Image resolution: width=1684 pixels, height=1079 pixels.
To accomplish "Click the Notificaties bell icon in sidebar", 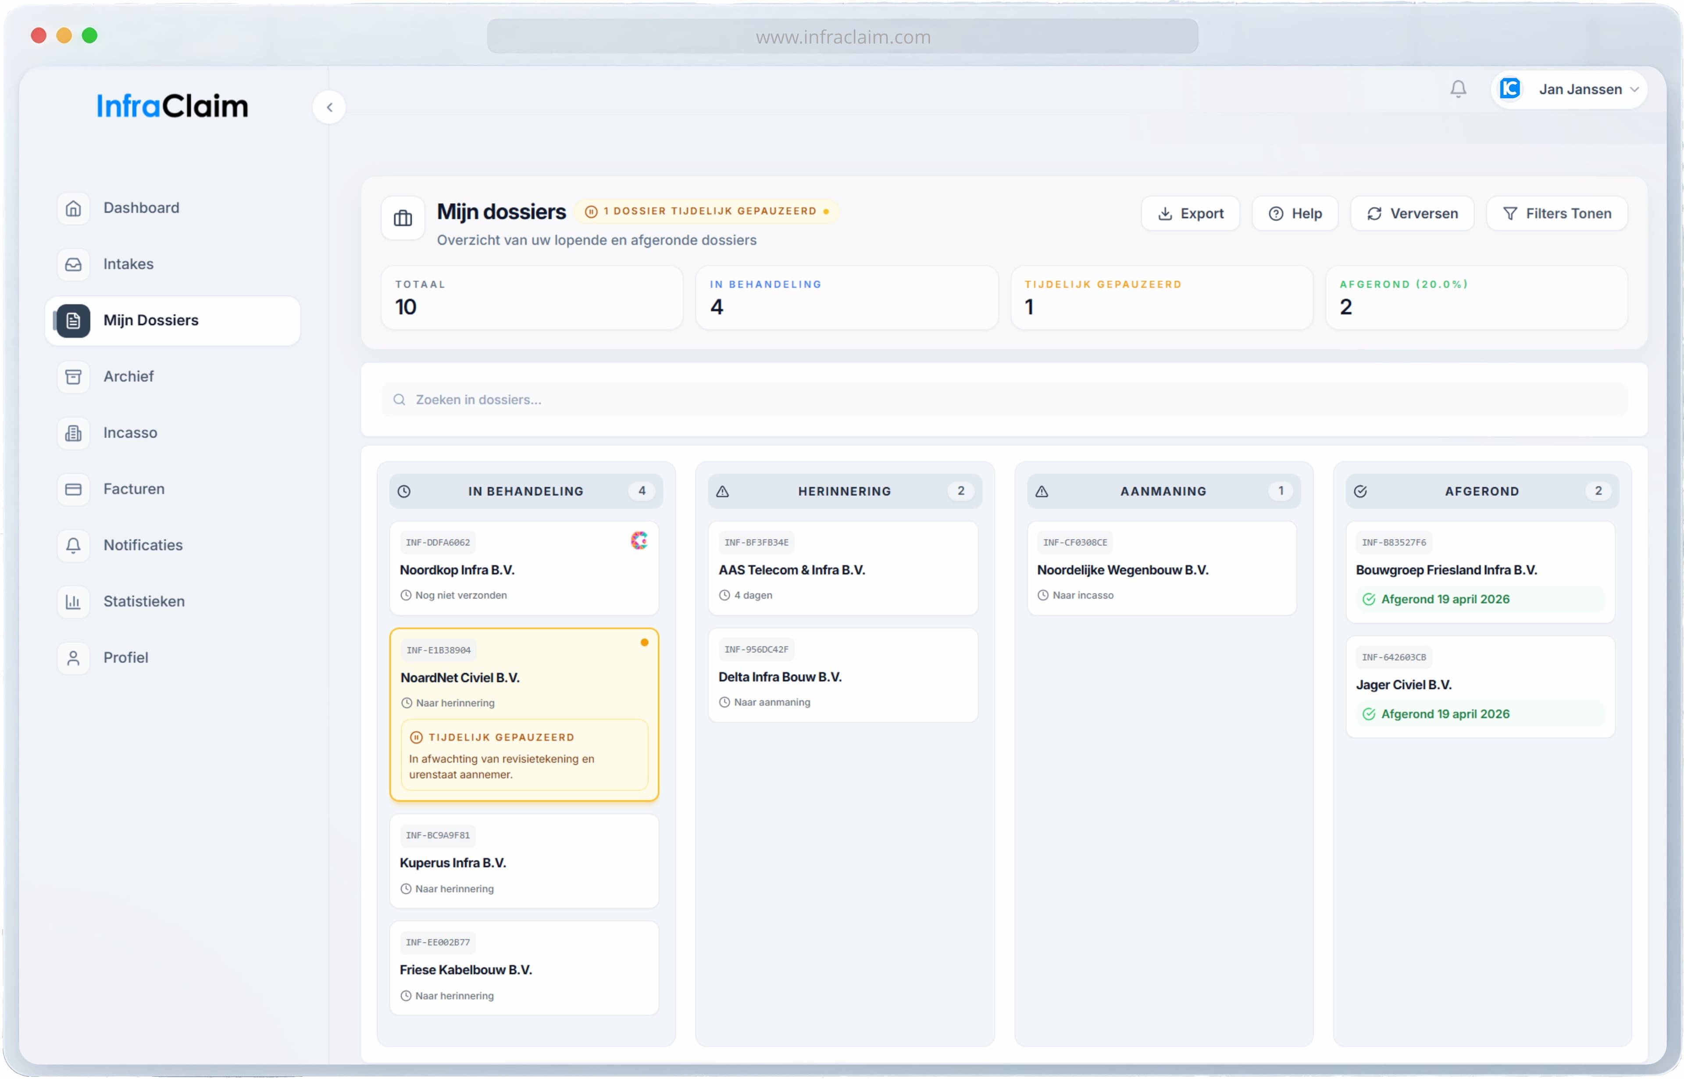I will coord(74,545).
